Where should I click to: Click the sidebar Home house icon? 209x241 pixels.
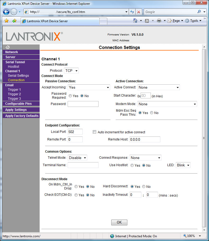click(8, 47)
